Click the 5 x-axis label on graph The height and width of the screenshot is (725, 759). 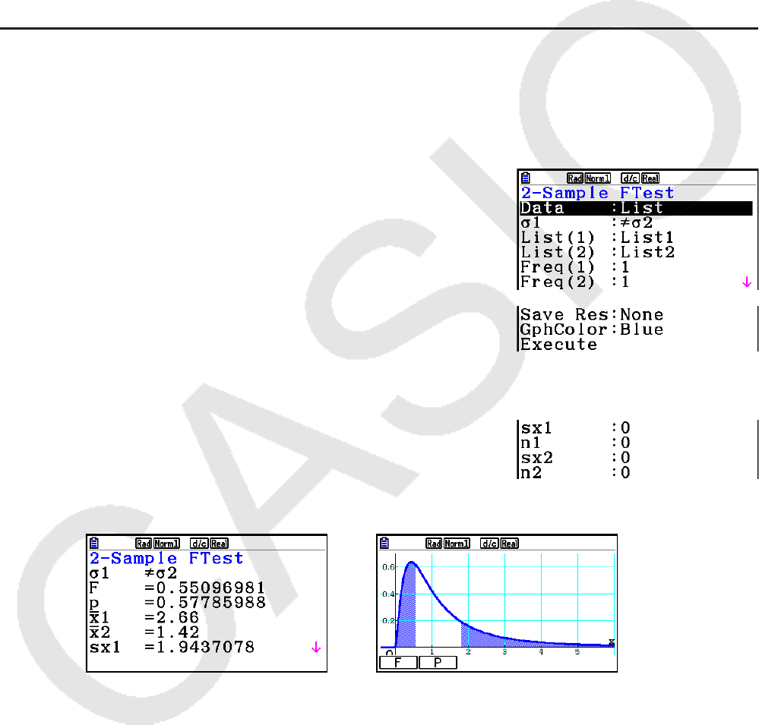click(x=577, y=652)
